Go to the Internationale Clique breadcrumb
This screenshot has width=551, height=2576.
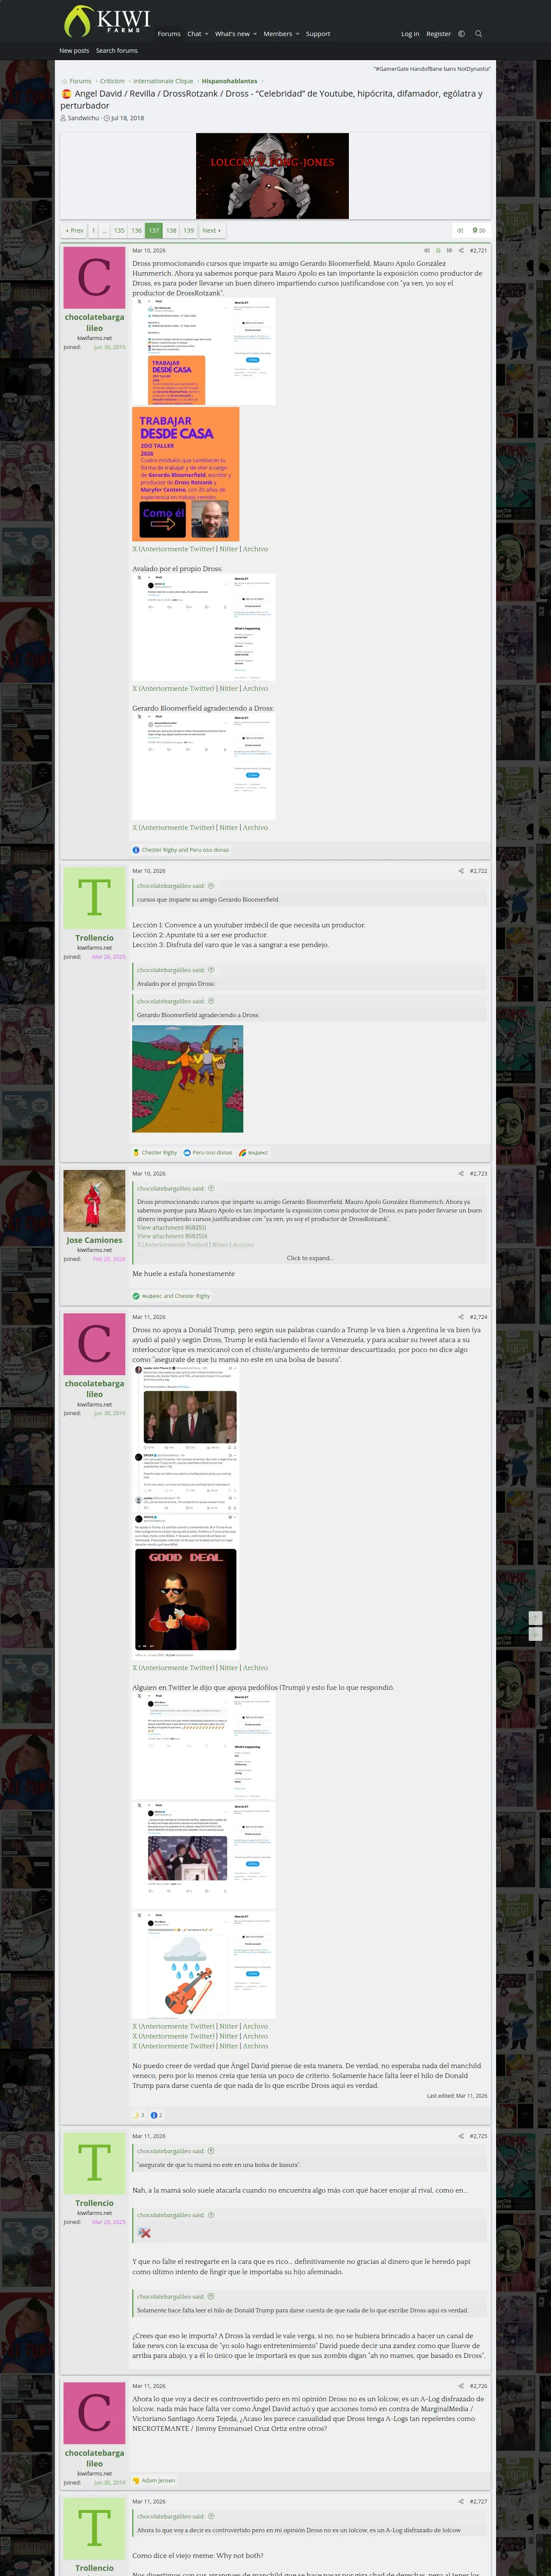tap(163, 81)
